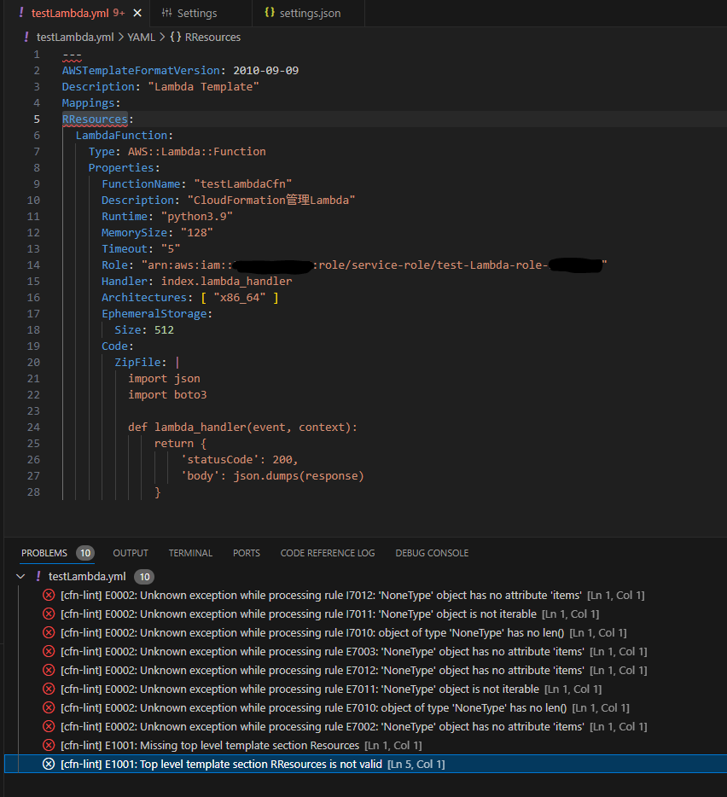Click error icon beside I7012 problem
Screen dimensions: 727x797
click(x=49, y=596)
